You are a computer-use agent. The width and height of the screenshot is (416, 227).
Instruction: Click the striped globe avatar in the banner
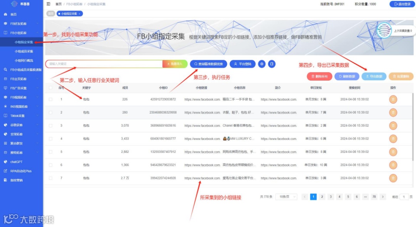click(x=384, y=30)
